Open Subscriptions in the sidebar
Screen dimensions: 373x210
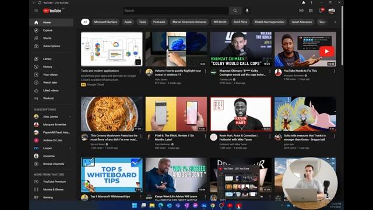(52, 46)
